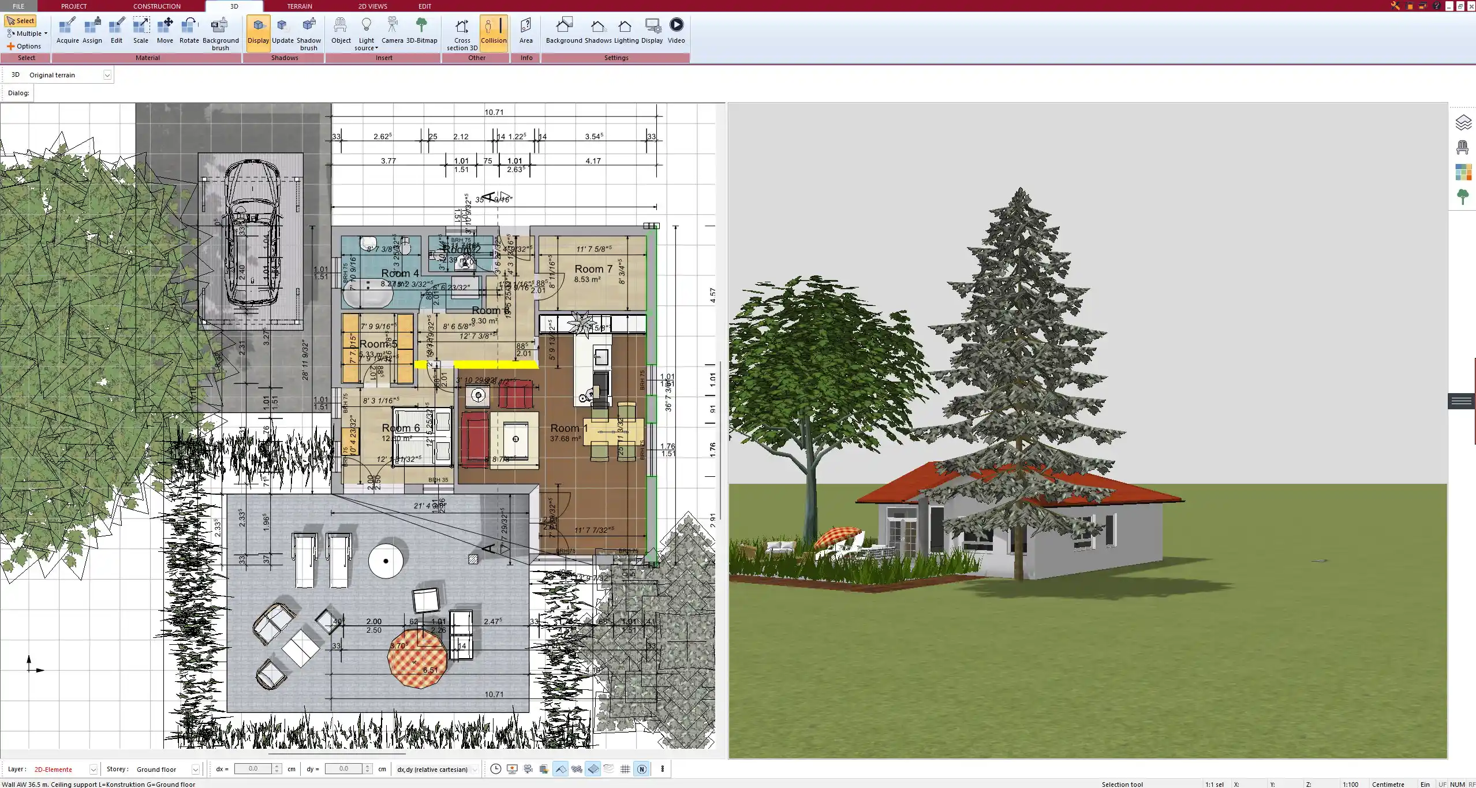Click the Select button

tap(21, 21)
